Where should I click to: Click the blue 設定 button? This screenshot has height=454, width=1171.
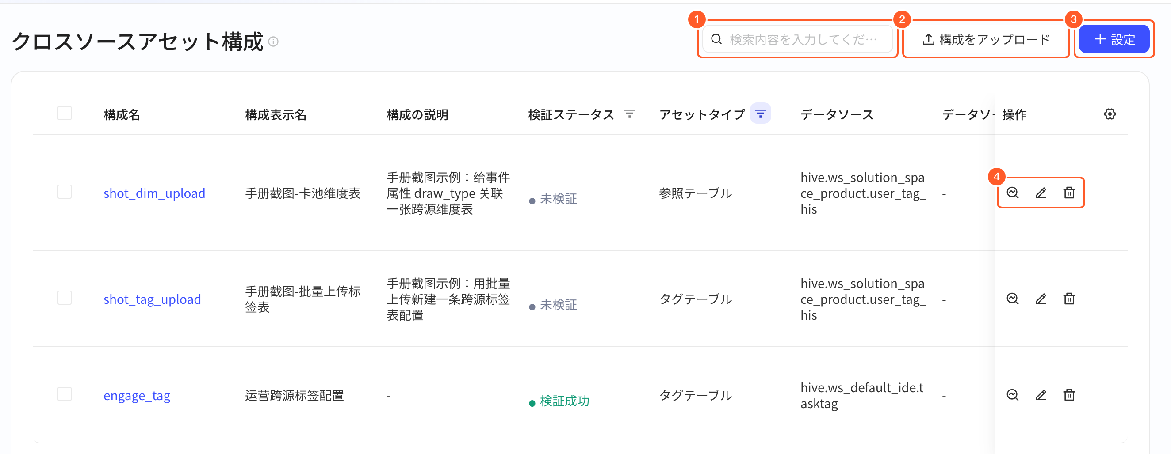[1114, 39]
